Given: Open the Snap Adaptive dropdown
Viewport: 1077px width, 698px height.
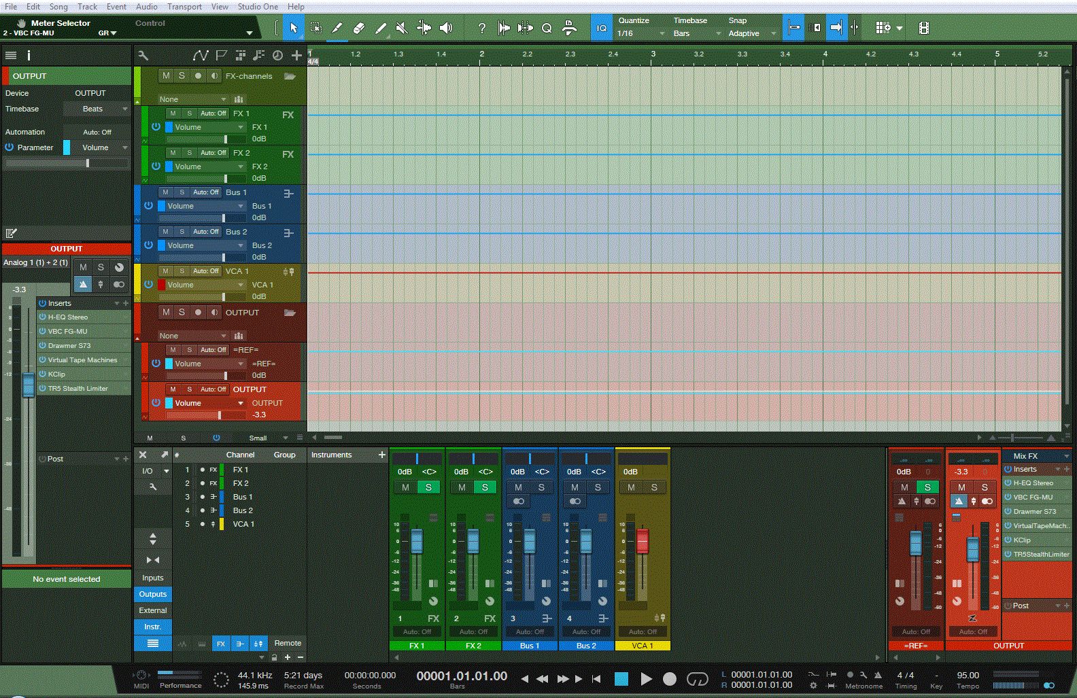Looking at the screenshot, I should point(751,33).
